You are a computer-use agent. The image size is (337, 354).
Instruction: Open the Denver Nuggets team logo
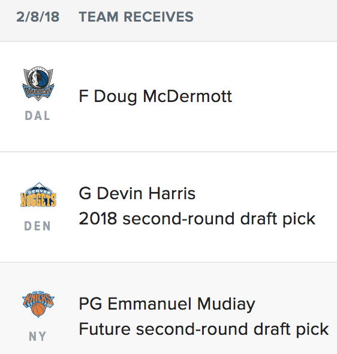[x=38, y=195]
